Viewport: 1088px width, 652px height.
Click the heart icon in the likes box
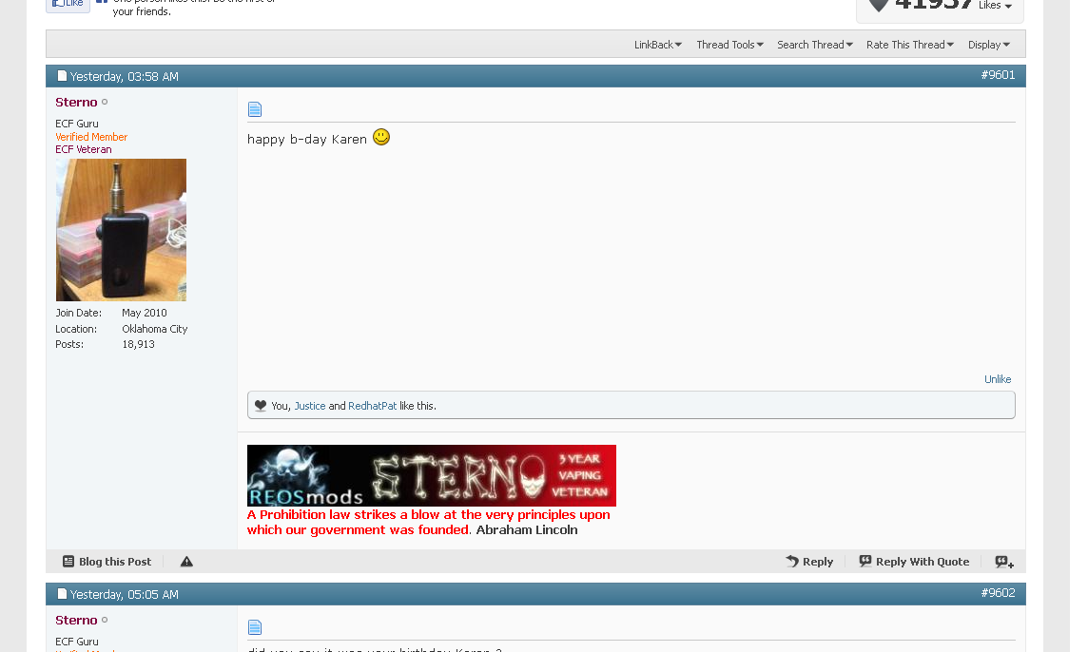pyautogui.click(x=261, y=406)
